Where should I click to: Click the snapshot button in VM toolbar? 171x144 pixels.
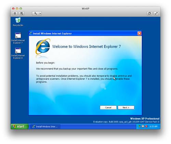pos(22,13)
